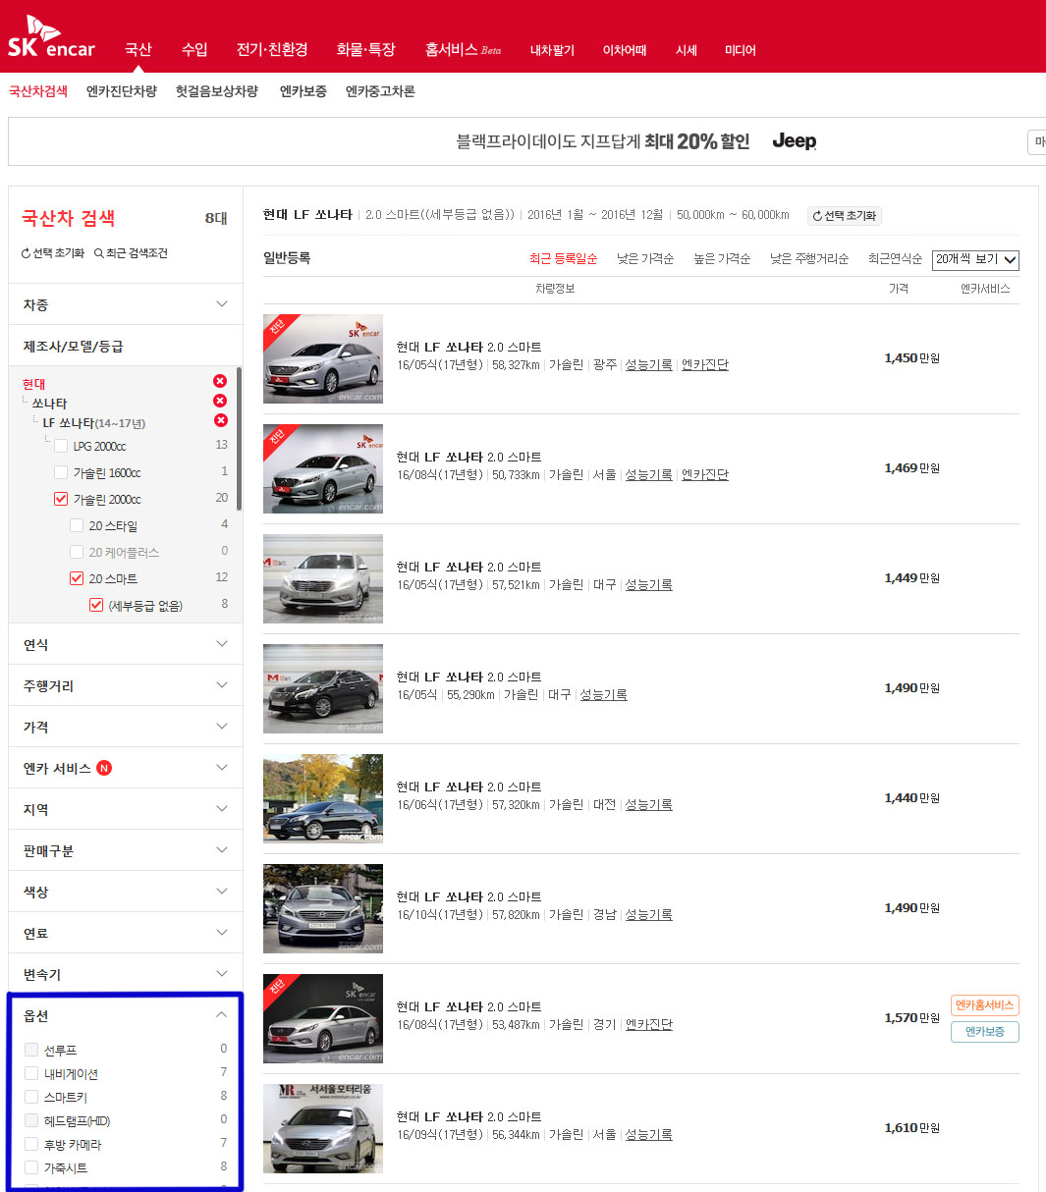Expand the 연식 filter section
The height and width of the screenshot is (1192, 1046).
[x=126, y=644]
